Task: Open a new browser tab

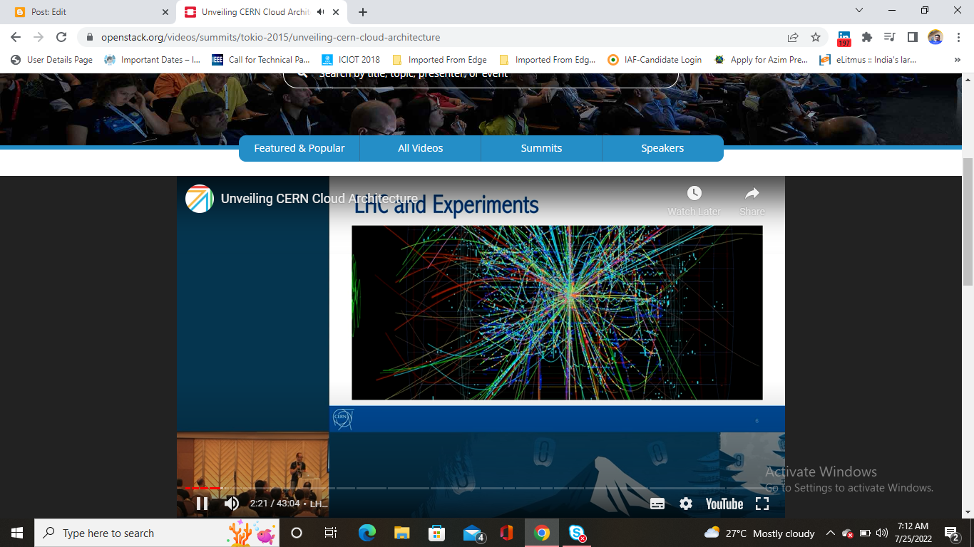Action: pos(363,12)
